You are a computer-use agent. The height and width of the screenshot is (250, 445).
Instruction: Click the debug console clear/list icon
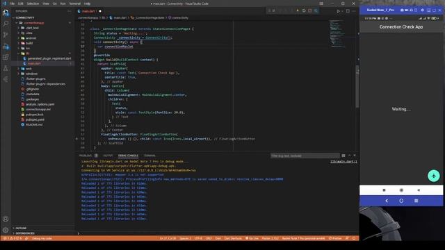tap(343, 156)
